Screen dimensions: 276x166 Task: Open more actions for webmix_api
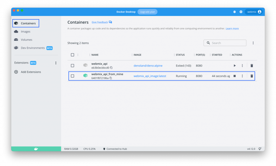pyautogui.click(x=242, y=65)
